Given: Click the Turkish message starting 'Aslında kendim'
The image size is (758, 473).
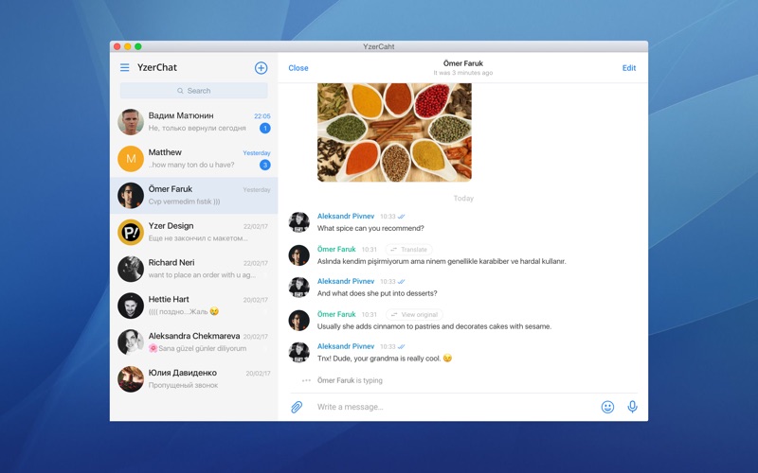Looking at the screenshot, I should click(442, 262).
